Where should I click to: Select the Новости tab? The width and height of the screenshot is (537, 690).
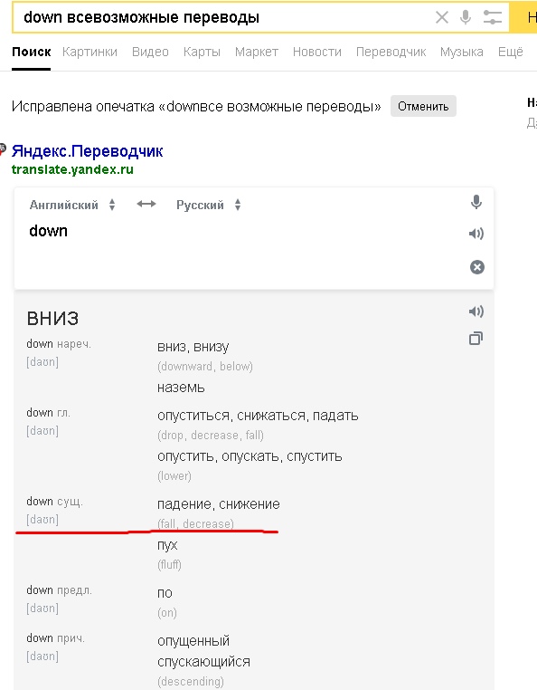[x=316, y=52]
